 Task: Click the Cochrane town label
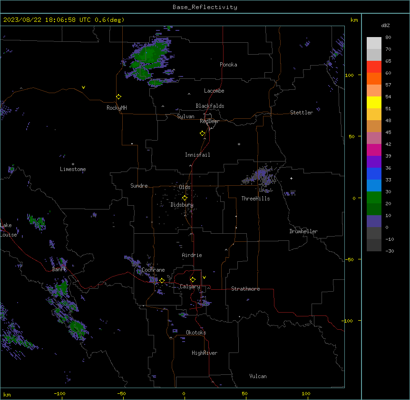[153, 270]
